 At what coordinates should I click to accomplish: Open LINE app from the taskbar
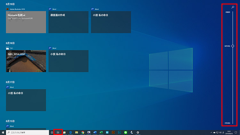click(126, 132)
